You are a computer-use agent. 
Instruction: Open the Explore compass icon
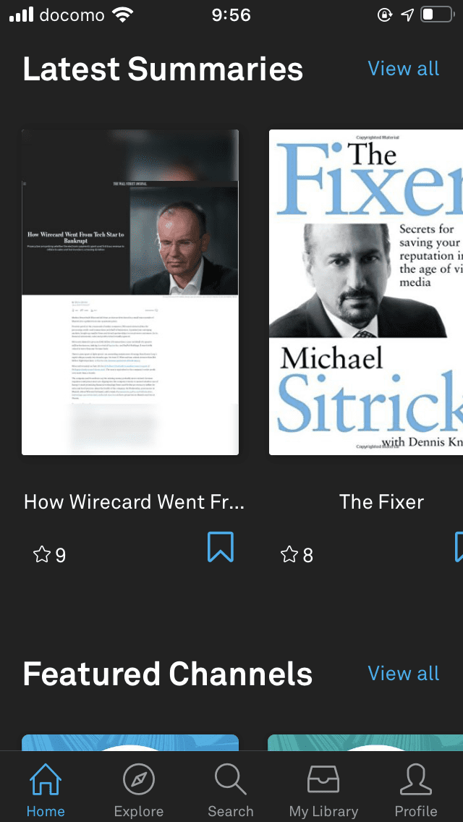point(139,779)
